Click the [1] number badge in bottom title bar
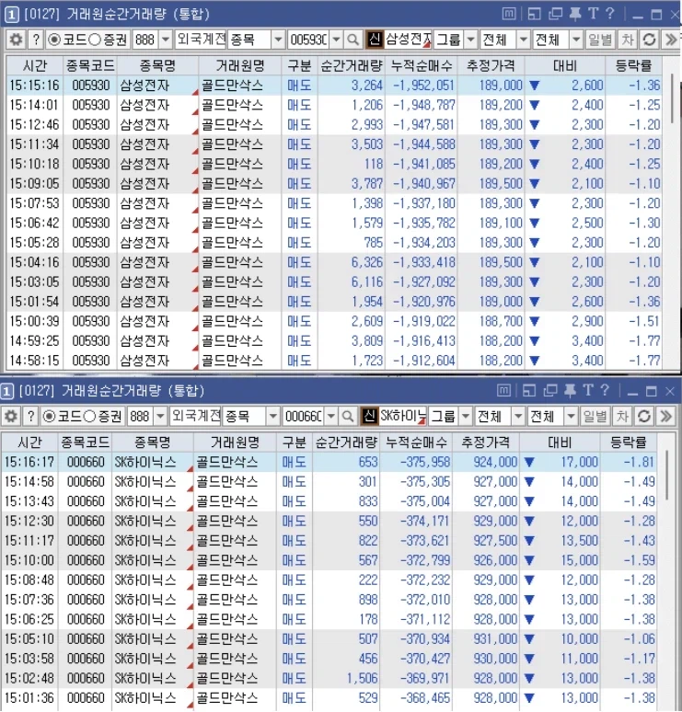The width and height of the screenshot is (682, 712). click(x=6, y=391)
